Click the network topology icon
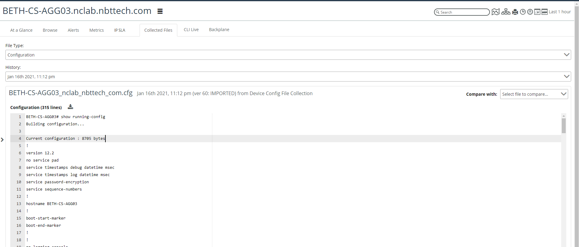Image resolution: width=579 pixels, height=247 pixels. click(506, 12)
